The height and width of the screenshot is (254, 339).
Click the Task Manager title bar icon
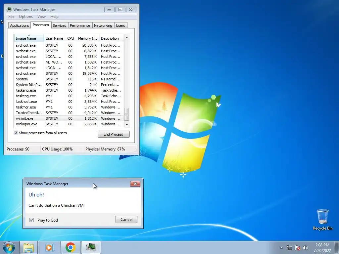click(x=9, y=10)
